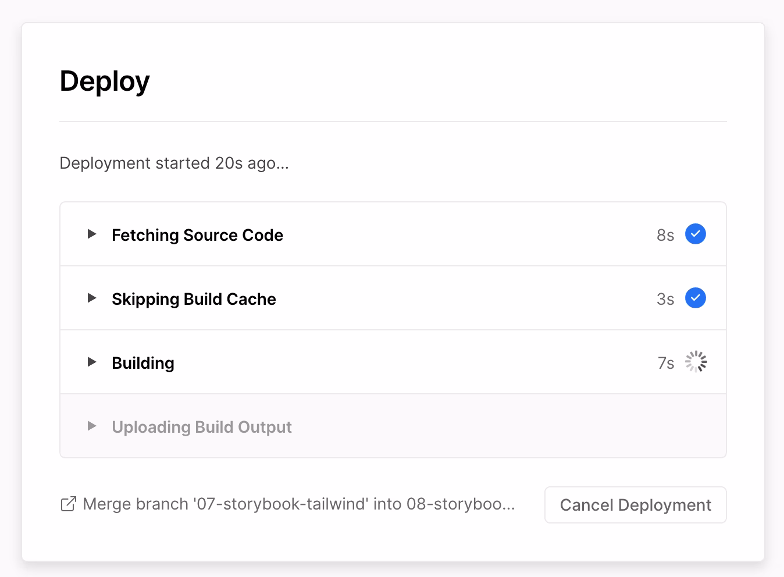Click the Uploading Build Output label
Screen dimensions: 784x577
click(202, 427)
